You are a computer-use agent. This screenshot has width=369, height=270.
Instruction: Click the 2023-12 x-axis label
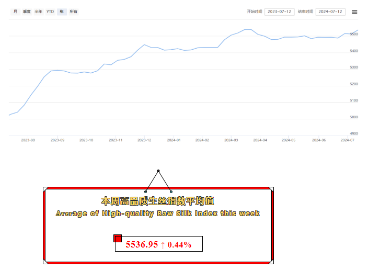click(144, 140)
